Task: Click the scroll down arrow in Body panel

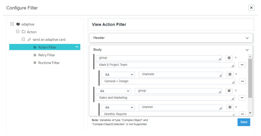Action: [x=250, y=113]
